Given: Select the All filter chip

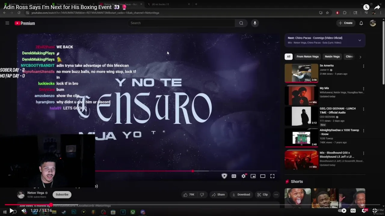Looking at the screenshot, I should tap(288, 56).
